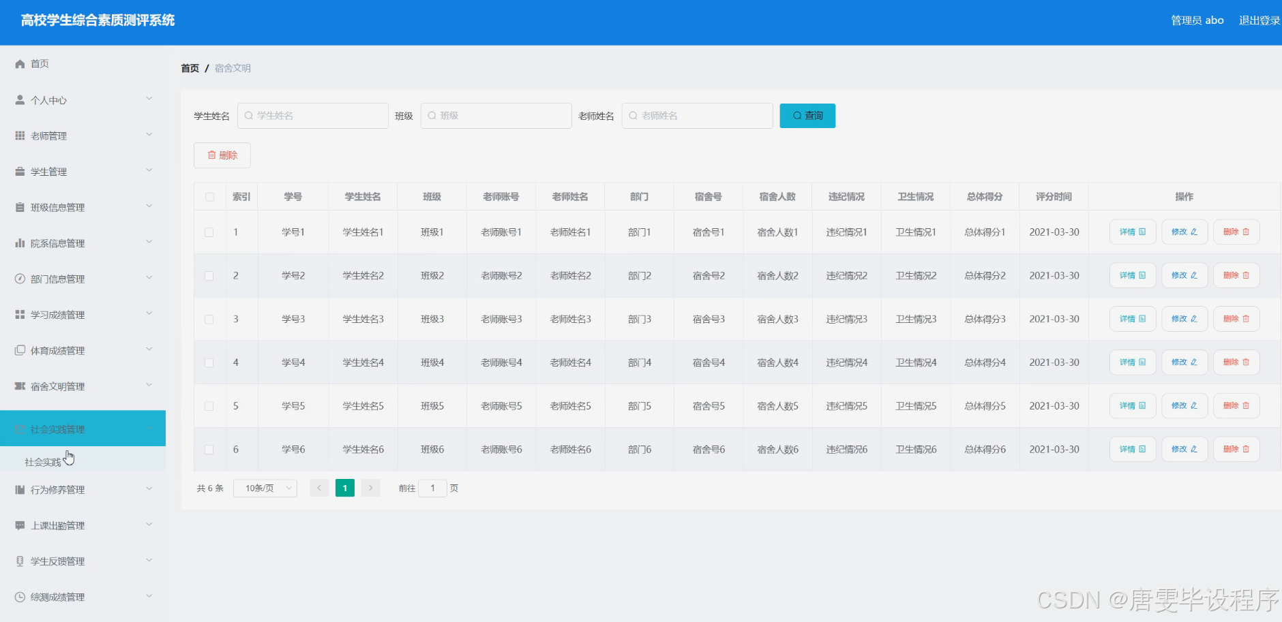Open the 上课出勤管理 menu

(83, 525)
